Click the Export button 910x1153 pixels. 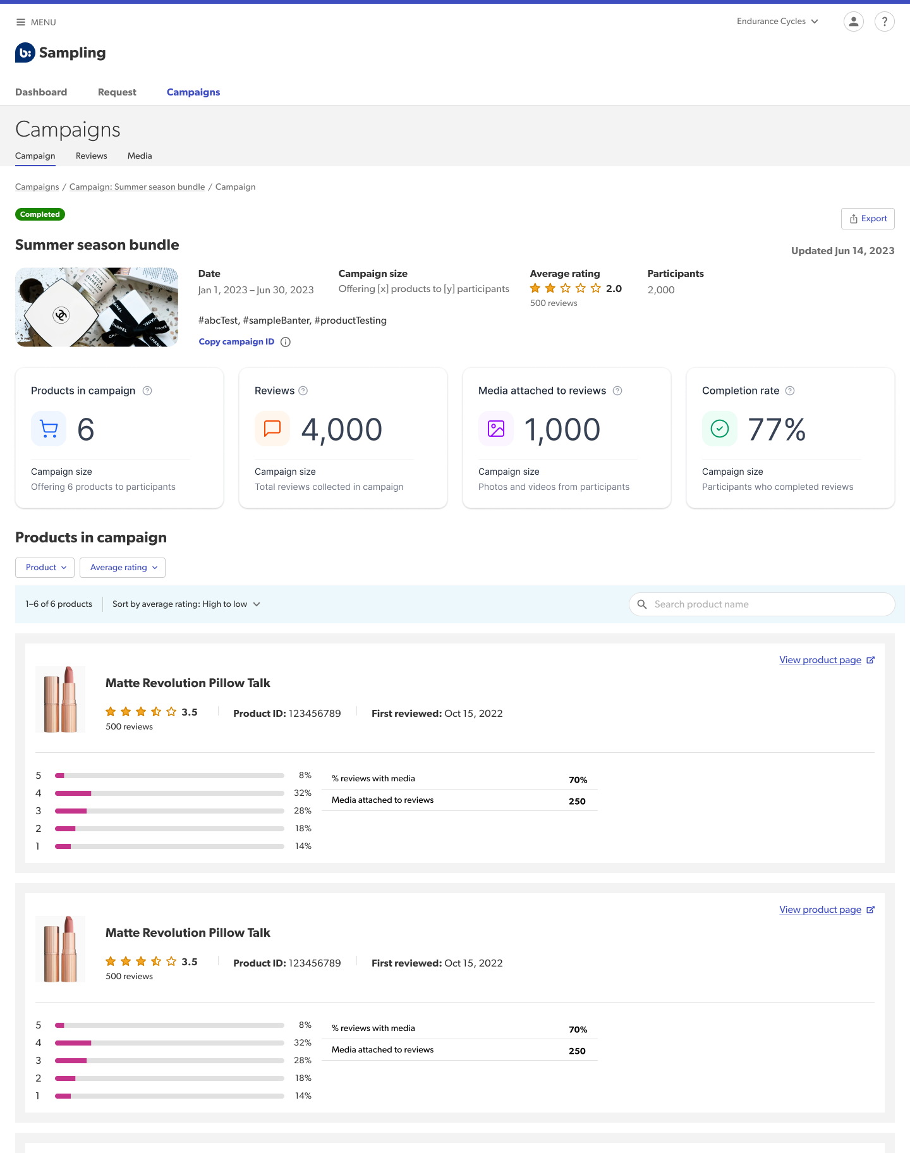click(868, 219)
